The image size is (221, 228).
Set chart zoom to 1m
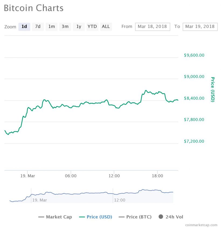pyautogui.click(x=51, y=27)
